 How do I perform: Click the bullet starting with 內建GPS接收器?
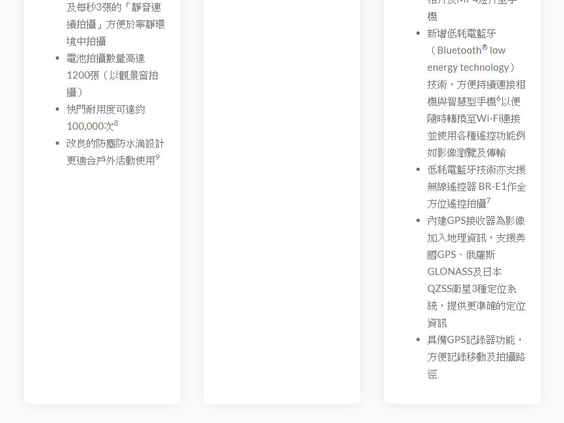[476, 221]
